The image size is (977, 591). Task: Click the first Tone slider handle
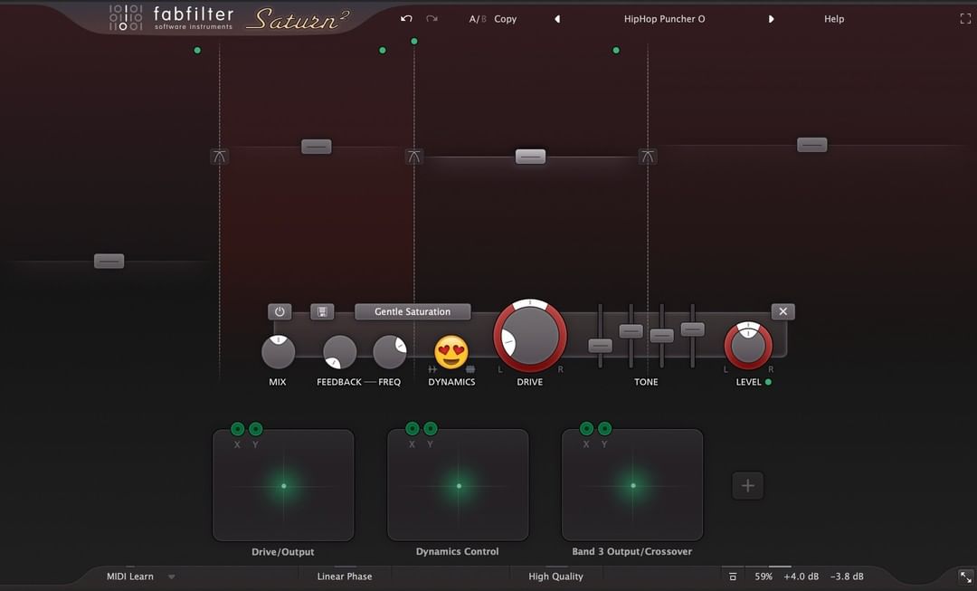[600, 346]
